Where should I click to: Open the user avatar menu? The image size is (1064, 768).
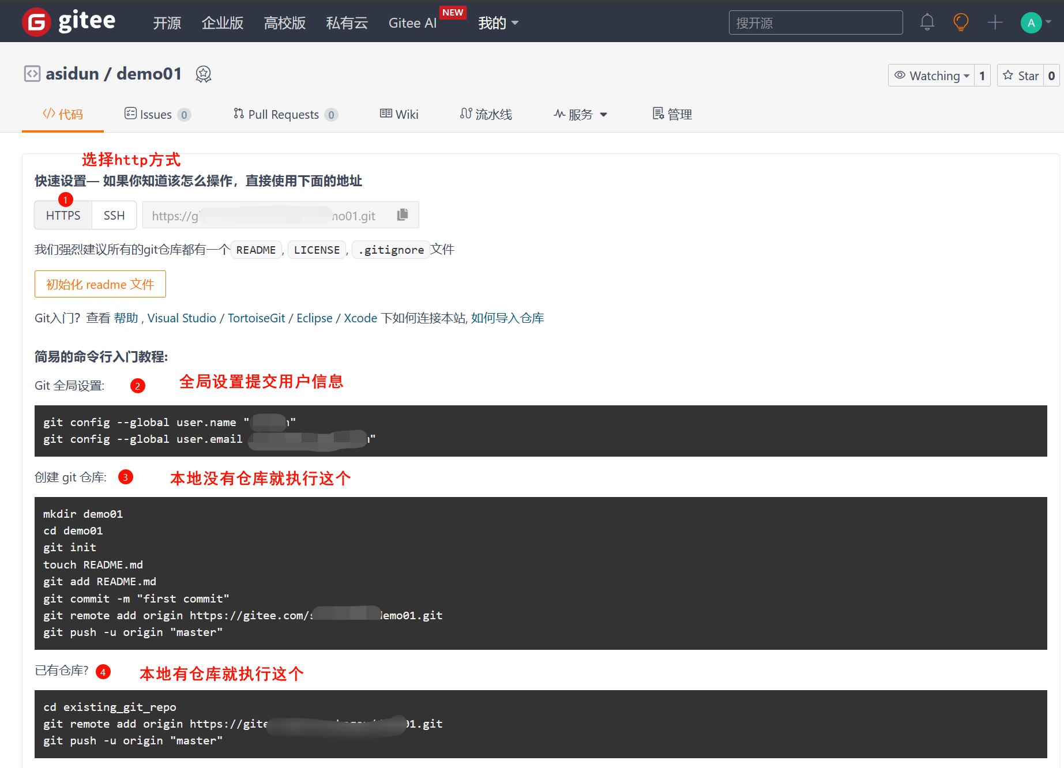(x=1031, y=22)
